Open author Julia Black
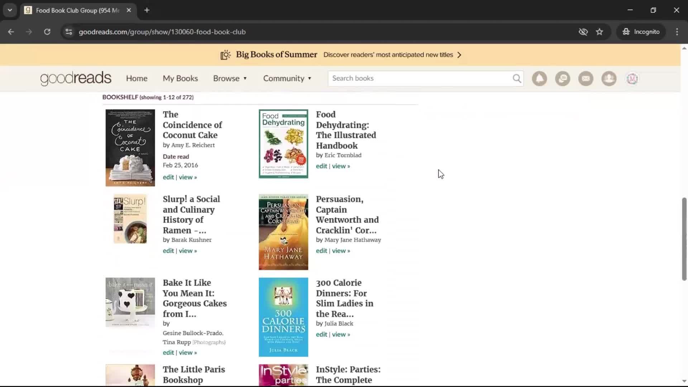Viewport: 688px width, 387px height. pos(339,324)
